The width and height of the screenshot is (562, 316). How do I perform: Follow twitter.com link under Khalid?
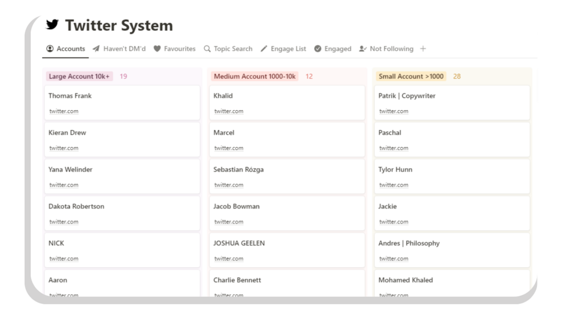point(229,111)
